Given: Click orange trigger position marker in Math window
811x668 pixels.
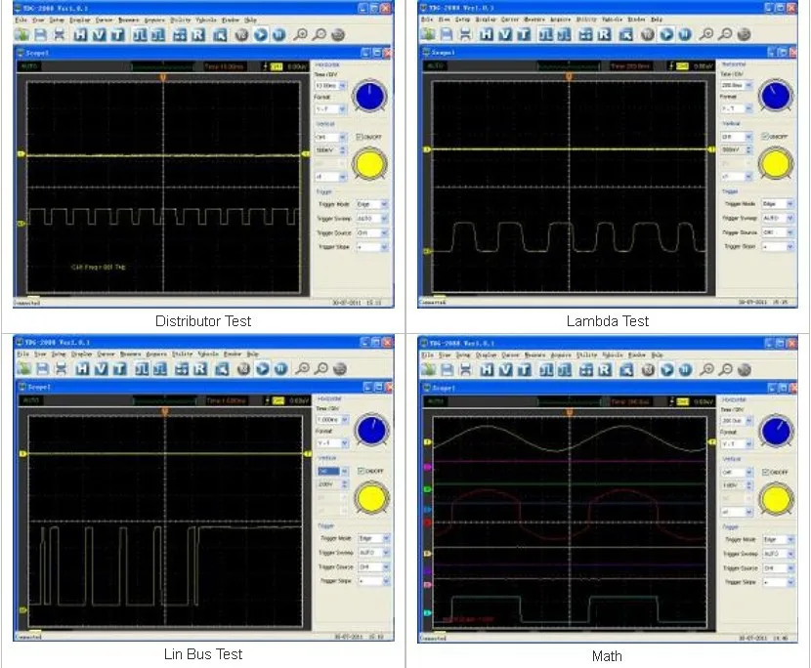Looking at the screenshot, I should (x=569, y=412).
